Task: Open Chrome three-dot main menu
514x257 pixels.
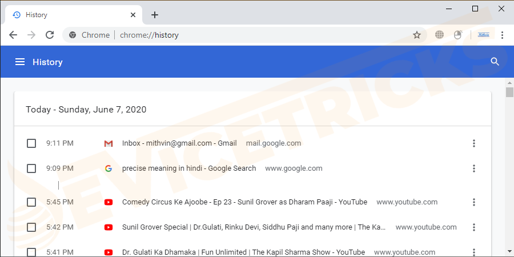Action: coord(502,35)
